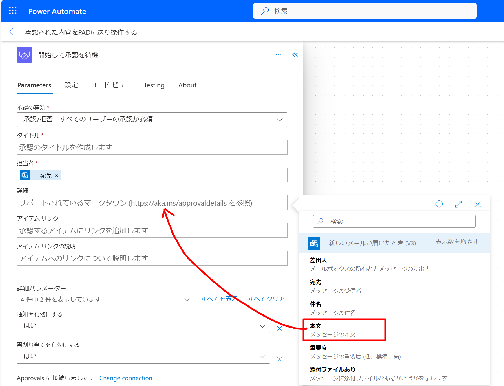Open the 通知を有効にする dropdown
The width and height of the screenshot is (504, 386).
point(143,326)
